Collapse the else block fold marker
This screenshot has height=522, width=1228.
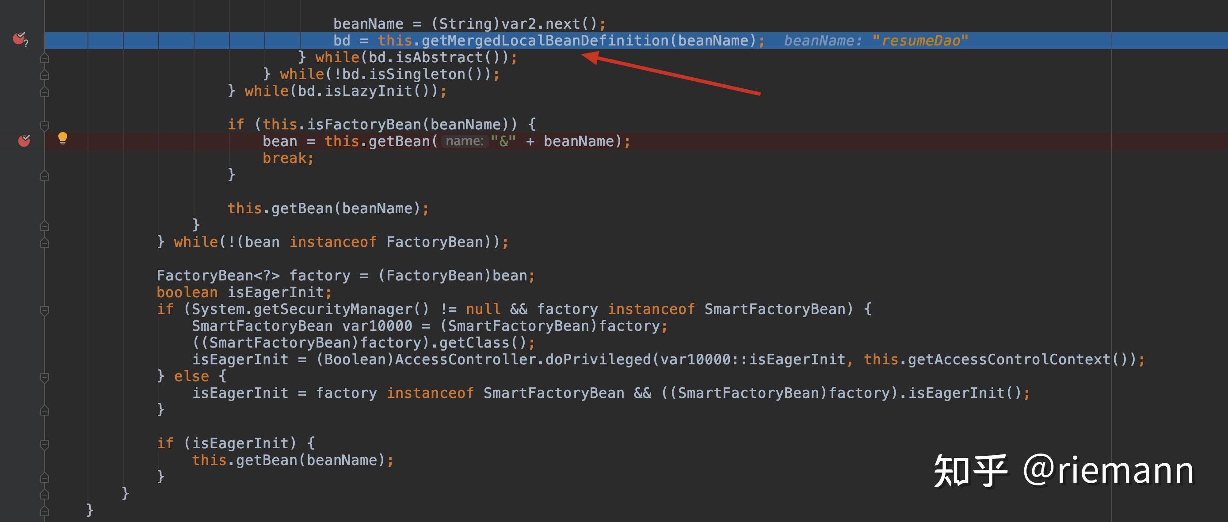44,377
